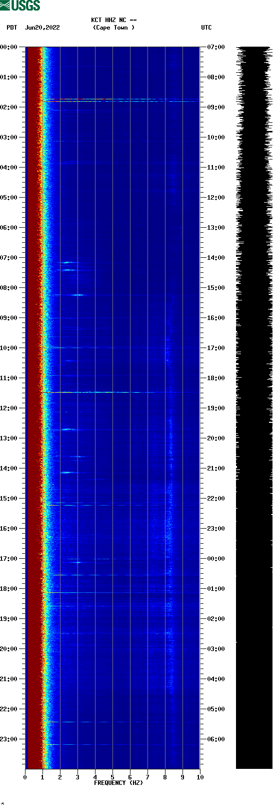Click the date Jun20,2022
Image resolution: width=276 pixels, height=809 pixels.
click(x=42, y=28)
